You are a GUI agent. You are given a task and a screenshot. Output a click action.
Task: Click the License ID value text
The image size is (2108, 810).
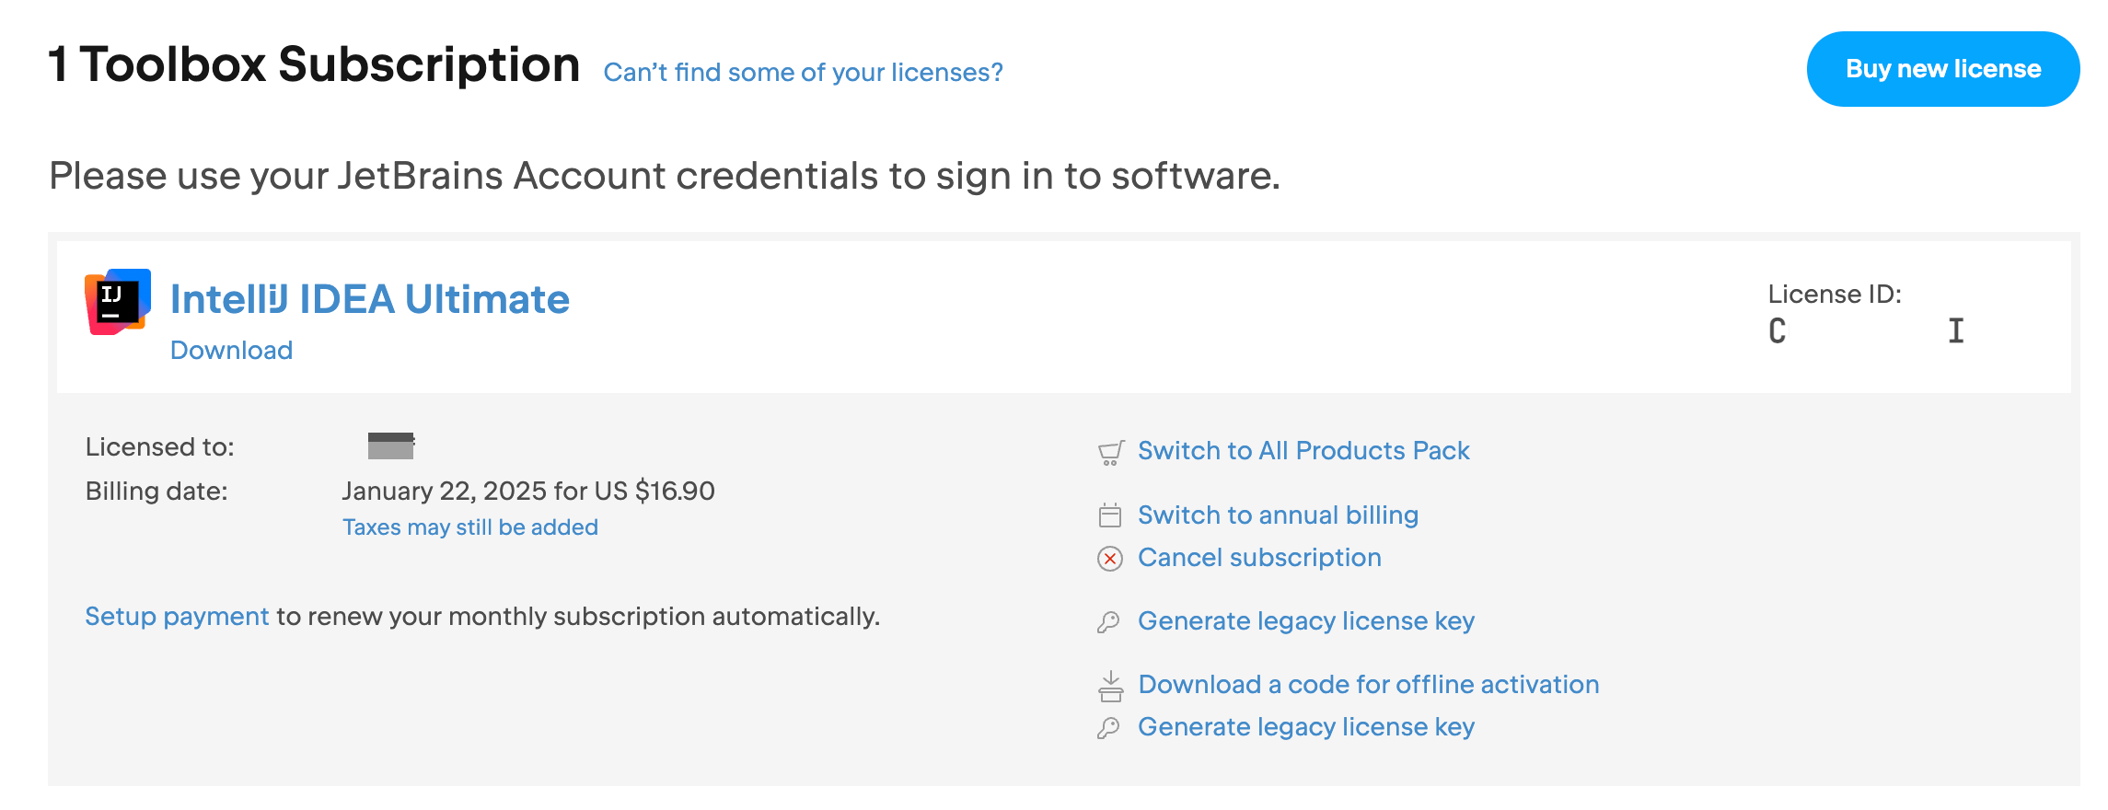click(x=1866, y=330)
